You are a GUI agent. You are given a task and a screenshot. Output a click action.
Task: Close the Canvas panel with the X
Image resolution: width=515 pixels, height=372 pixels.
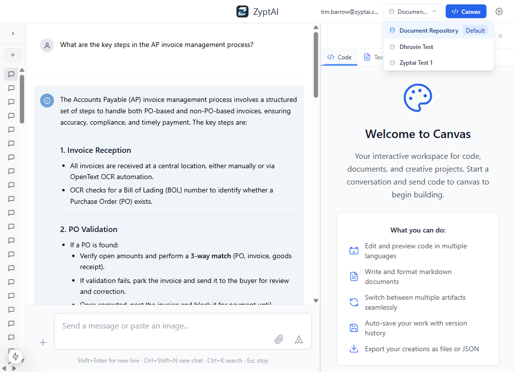(x=500, y=36)
